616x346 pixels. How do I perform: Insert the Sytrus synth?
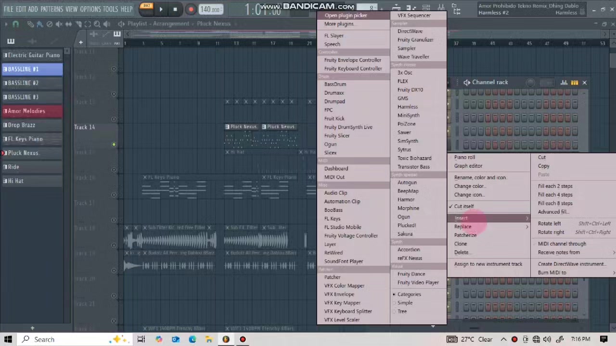[x=404, y=149]
